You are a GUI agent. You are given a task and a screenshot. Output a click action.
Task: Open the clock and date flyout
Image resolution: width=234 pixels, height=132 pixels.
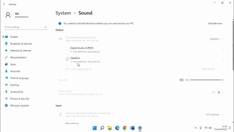pos(220,128)
